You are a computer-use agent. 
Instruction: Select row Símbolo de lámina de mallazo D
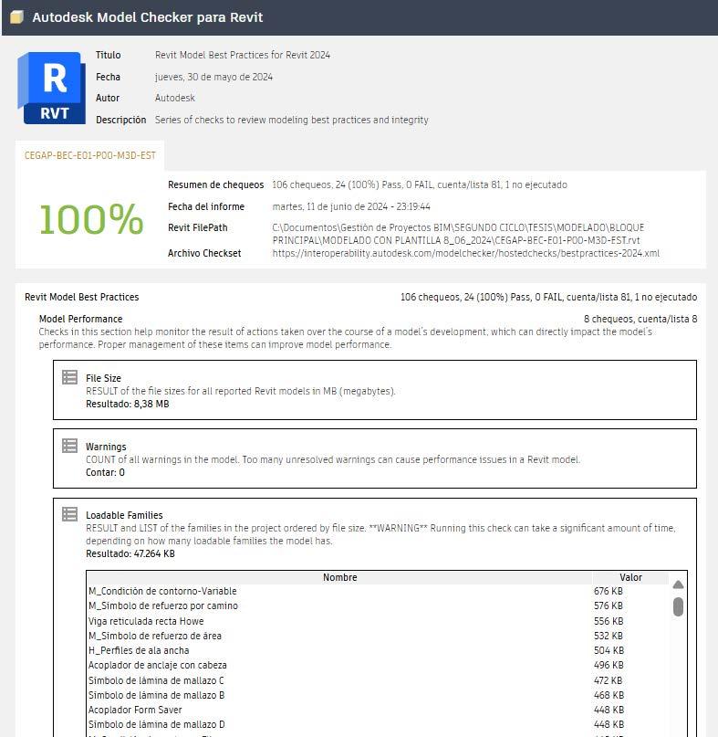pos(339,724)
